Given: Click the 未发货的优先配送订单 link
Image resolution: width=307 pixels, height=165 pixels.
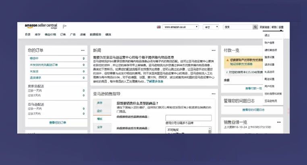Looking at the screenshot, I should 44,65.
